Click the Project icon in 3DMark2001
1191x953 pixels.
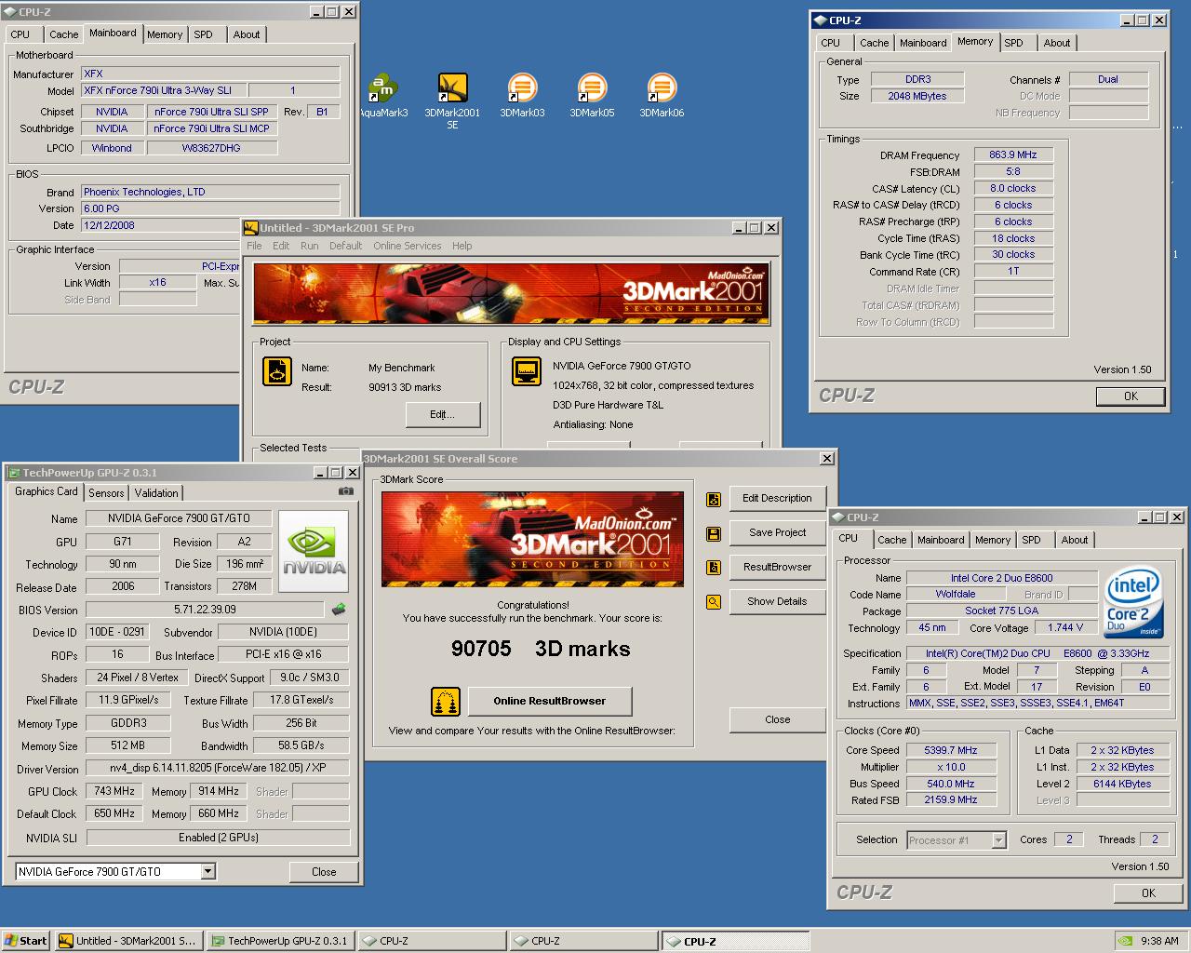(277, 371)
